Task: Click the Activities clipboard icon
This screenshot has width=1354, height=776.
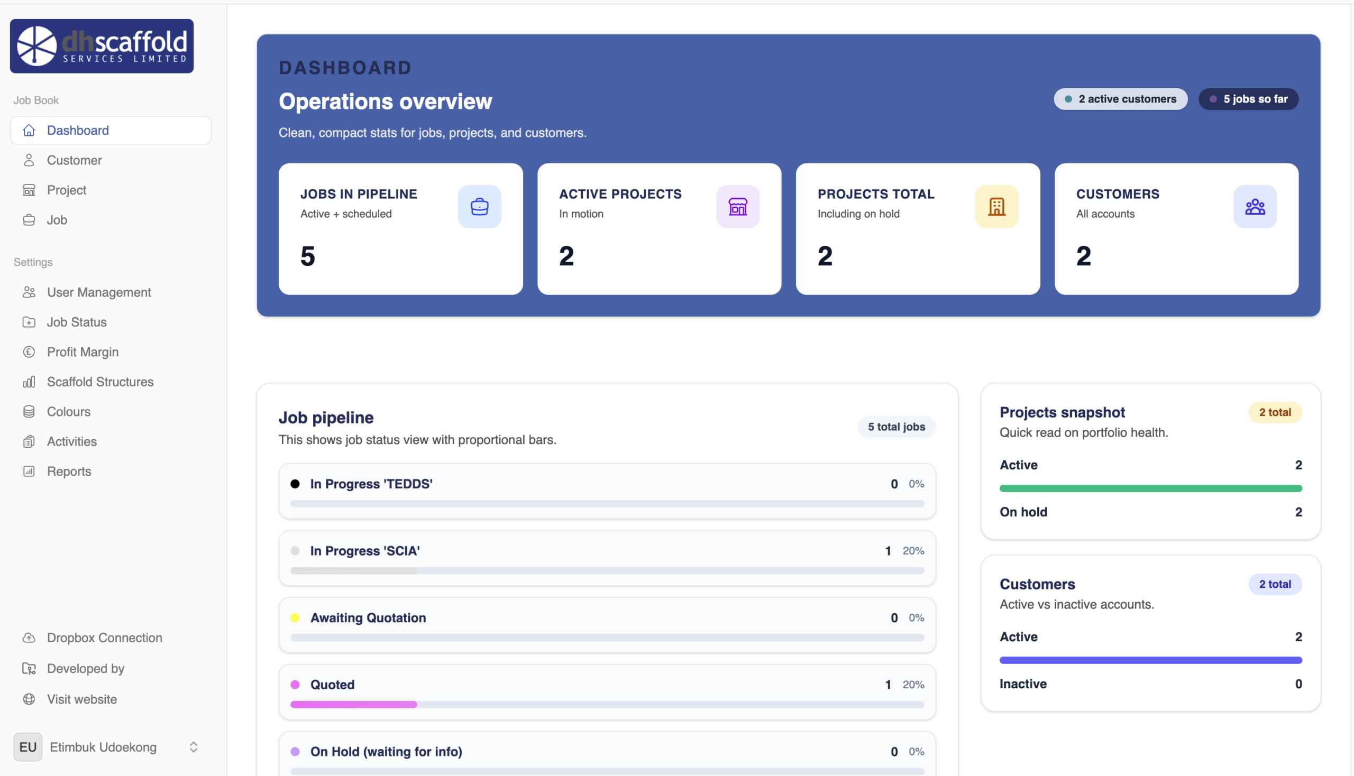Action: 29,441
